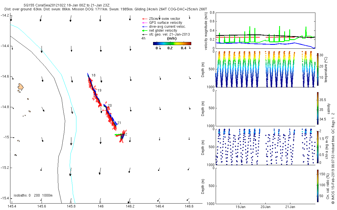337x210 pixels.
Task: Click the magenta GPS surface velocity legend arrow
Action: (145, 22)
